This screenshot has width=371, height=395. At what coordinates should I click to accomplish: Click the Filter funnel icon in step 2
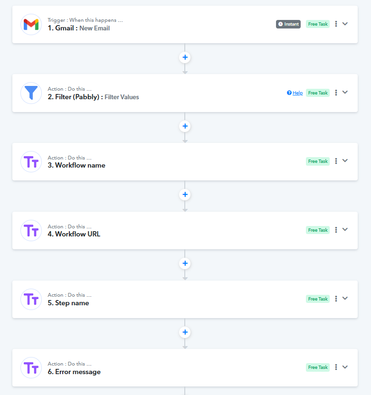31,93
